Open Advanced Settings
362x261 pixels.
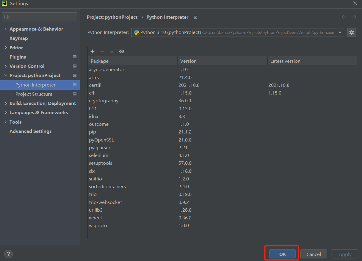tap(30, 131)
